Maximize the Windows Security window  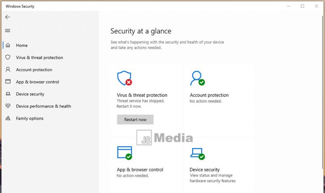tap(303, 6)
